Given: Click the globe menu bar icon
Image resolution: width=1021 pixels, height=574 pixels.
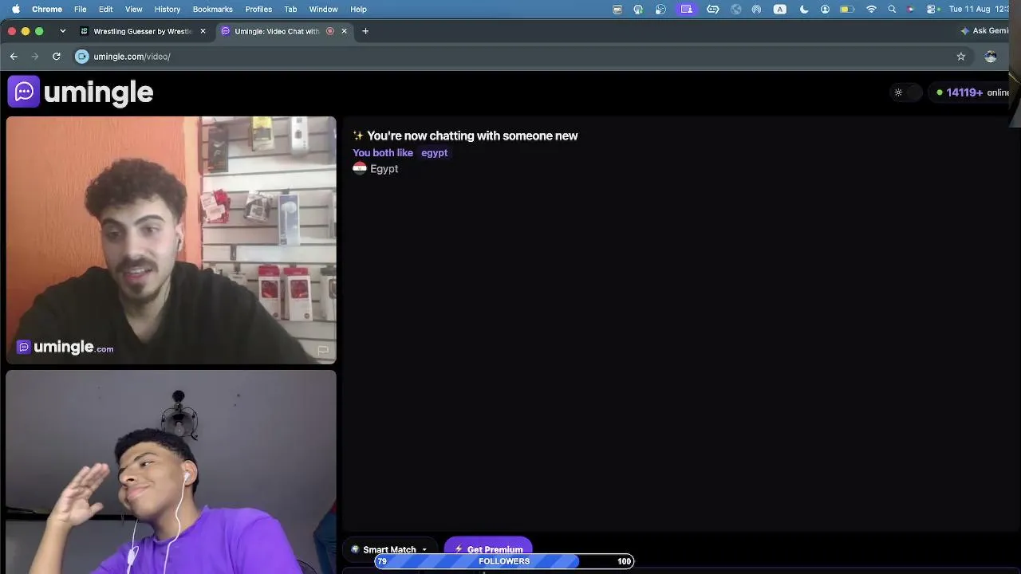Looking at the screenshot, I should 735,9.
